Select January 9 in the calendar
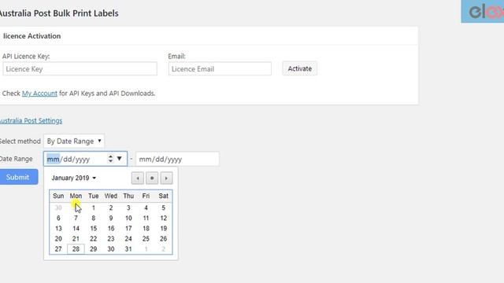This screenshot has width=504, height=283. (x=111, y=219)
